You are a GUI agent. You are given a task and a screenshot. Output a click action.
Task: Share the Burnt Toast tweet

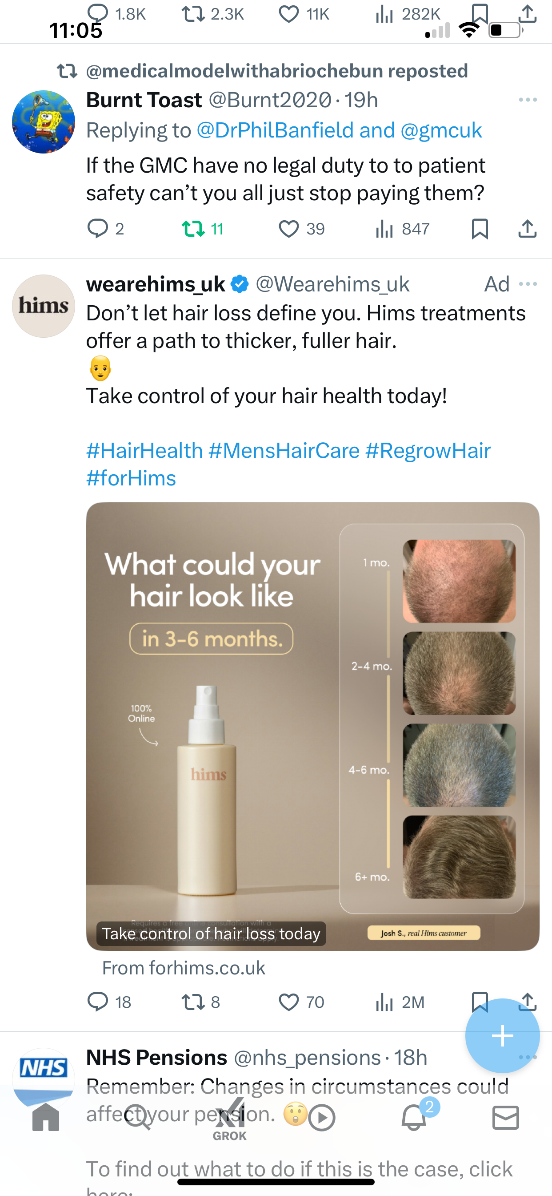[528, 229]
